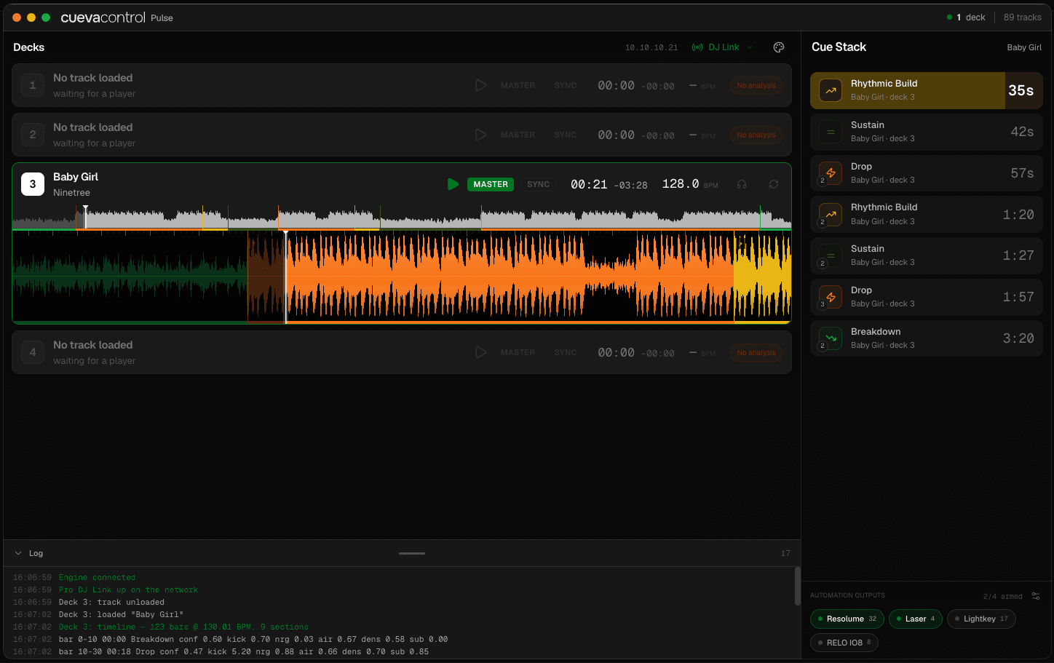Click the log panel vertical scrollbar
Screen dimensions: 1054x663
point(798,587)
